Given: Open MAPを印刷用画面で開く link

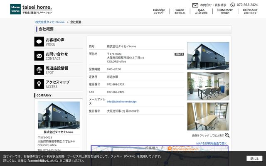Looking at the screenshot, I should click(x=212, y=144).
